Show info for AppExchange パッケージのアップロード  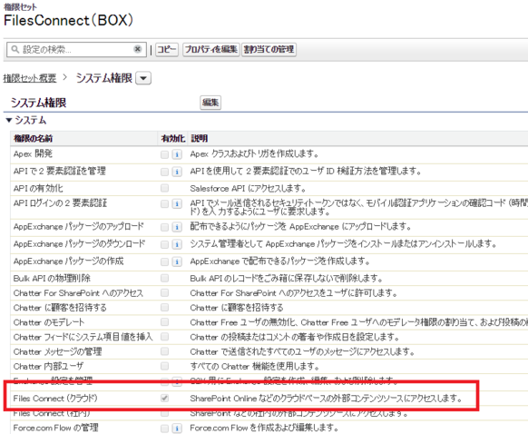(177, 227)
